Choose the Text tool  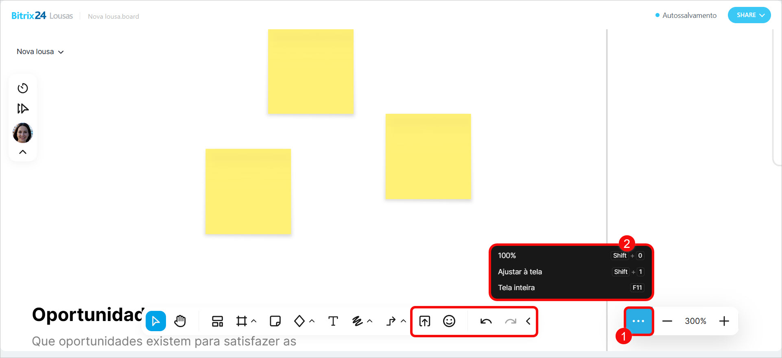click(x=333, y=321)
